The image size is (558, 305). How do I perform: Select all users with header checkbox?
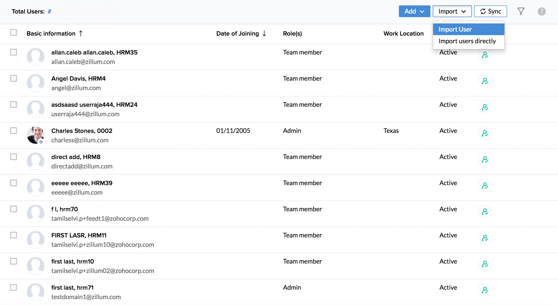13,33
